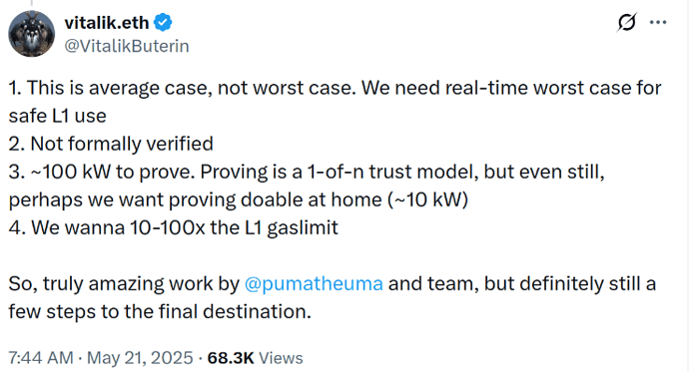Visit the vitalik.eth display name link
This screenshot has height=372, width=689.
click(x=107, y=23)
